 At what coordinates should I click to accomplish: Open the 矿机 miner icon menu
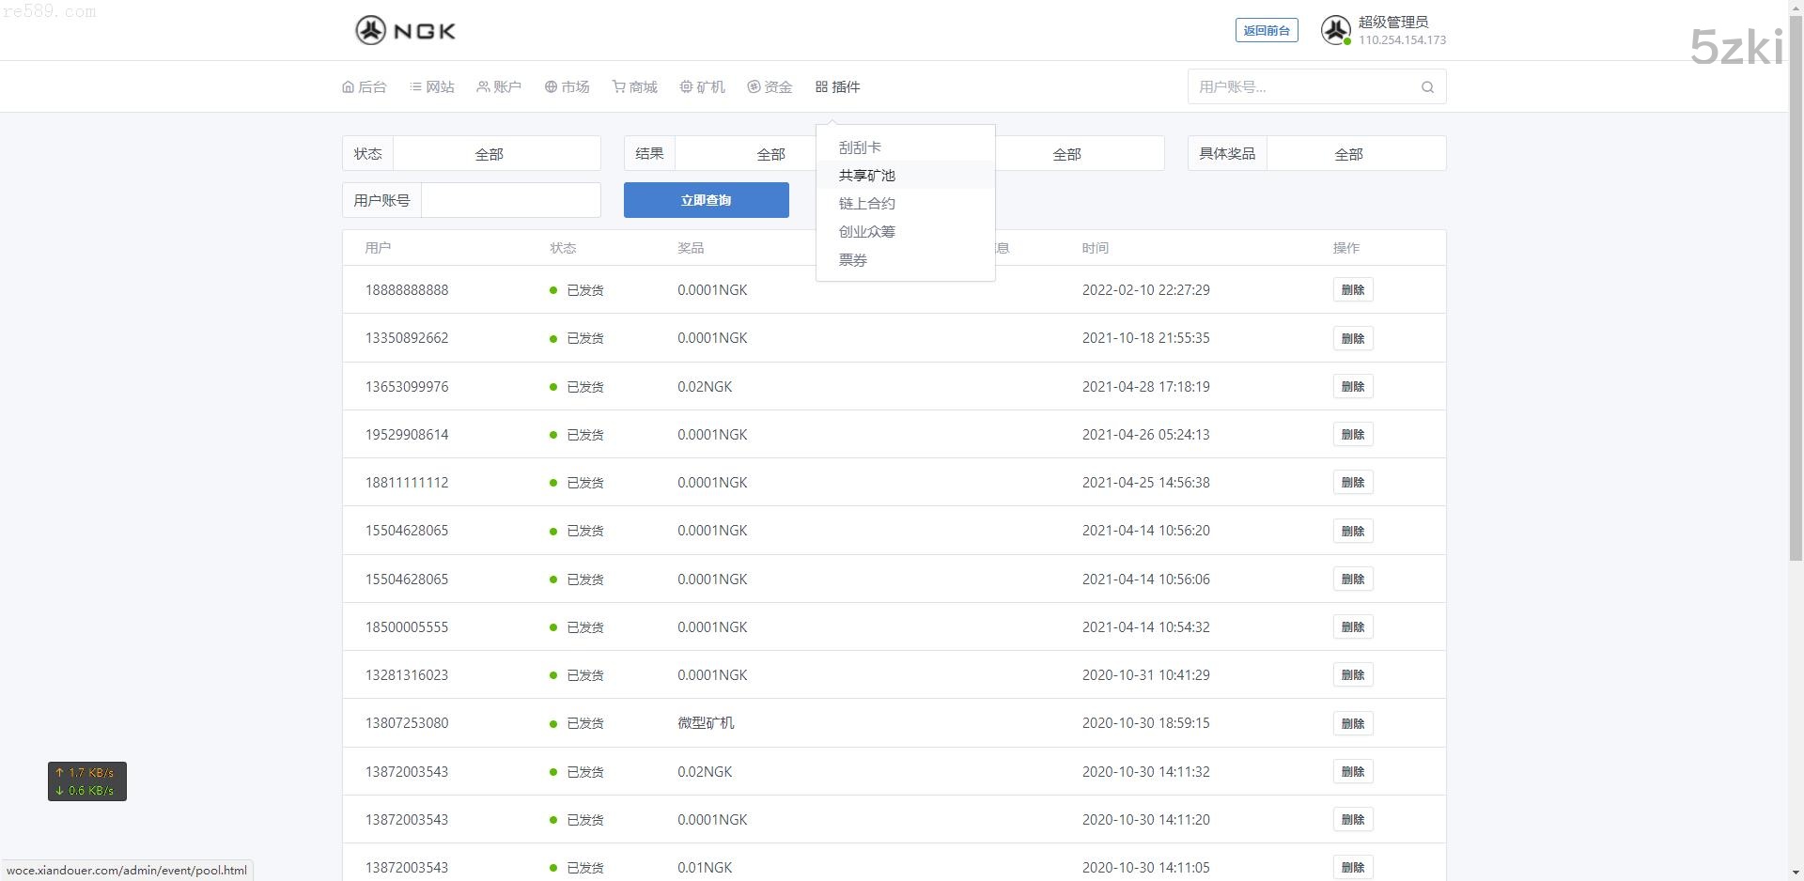[703, 86]
